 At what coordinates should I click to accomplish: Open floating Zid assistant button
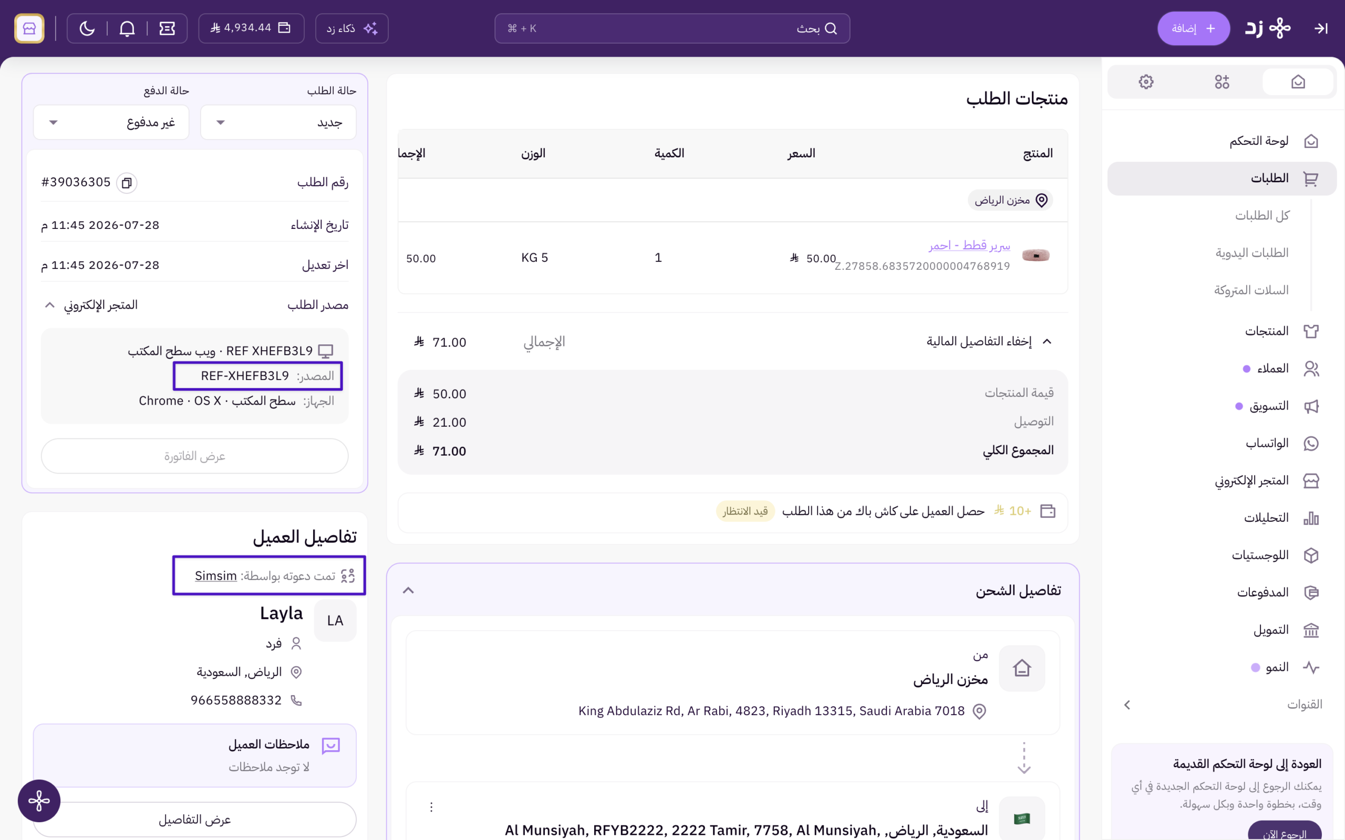(x=39, y=801)
